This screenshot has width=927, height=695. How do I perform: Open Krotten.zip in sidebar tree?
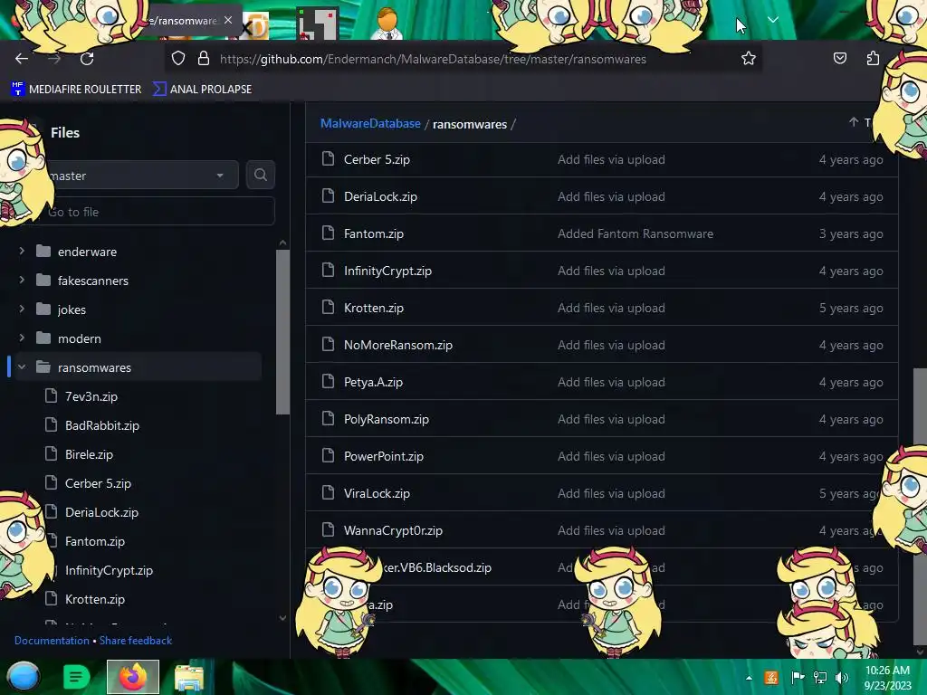(94, 599)
